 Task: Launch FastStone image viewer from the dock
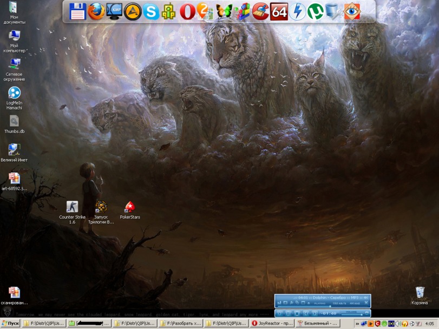coord(352,11)
